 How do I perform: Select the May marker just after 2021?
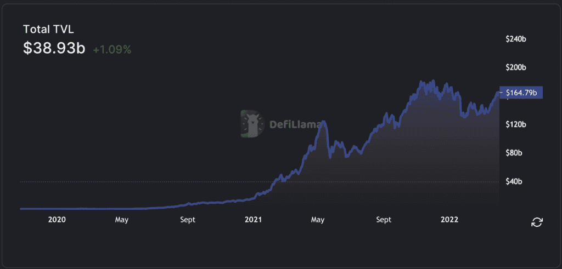[318, 220]
